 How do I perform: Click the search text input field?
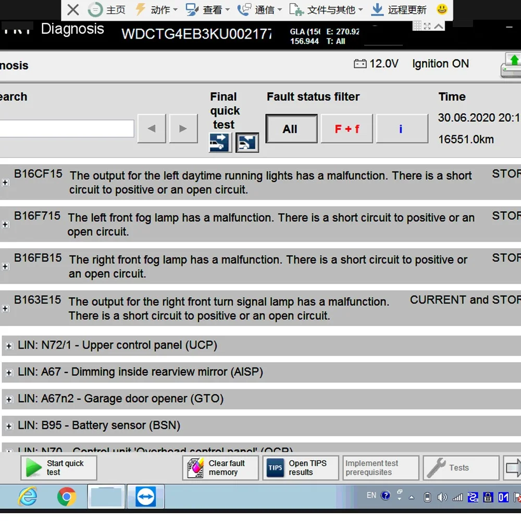pyautogui.click(x=67, y=129)
